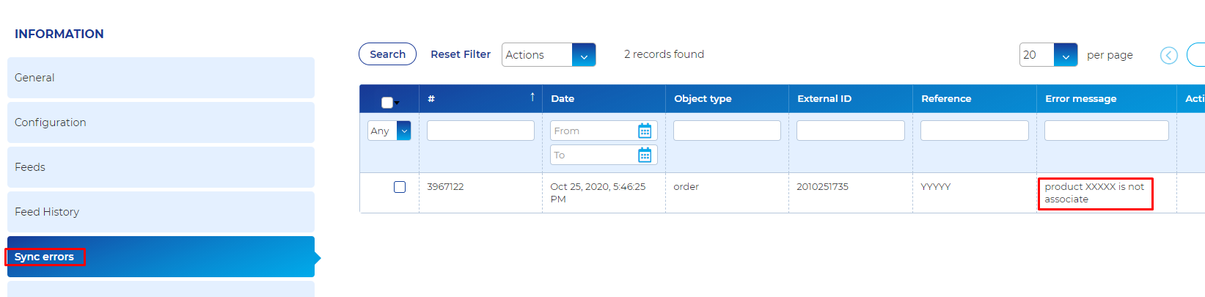Click the Reset Filter link
Screen dimensions: 1205x297
(x=461, y=54)
